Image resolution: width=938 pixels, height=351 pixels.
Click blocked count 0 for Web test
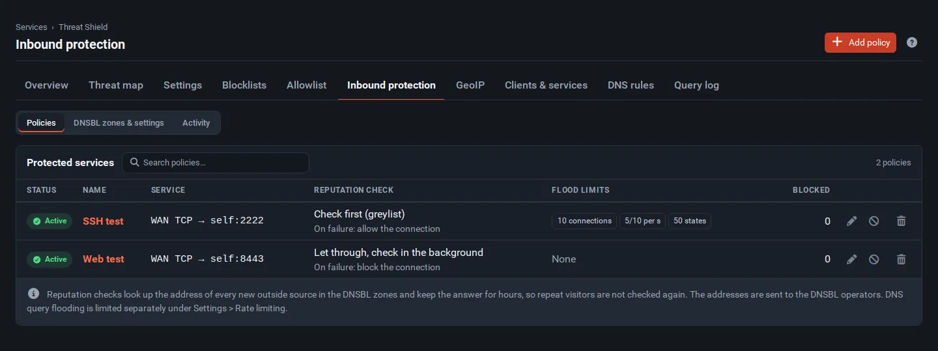coord(827,259)
